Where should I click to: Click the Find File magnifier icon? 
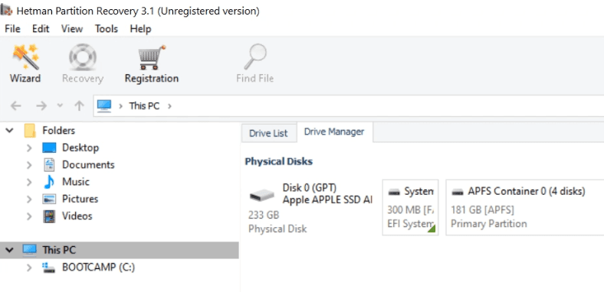255,57
